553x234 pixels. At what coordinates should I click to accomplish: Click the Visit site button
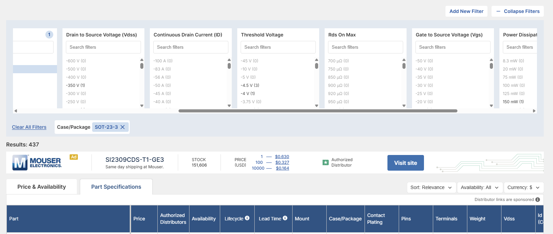click(406, 163)
